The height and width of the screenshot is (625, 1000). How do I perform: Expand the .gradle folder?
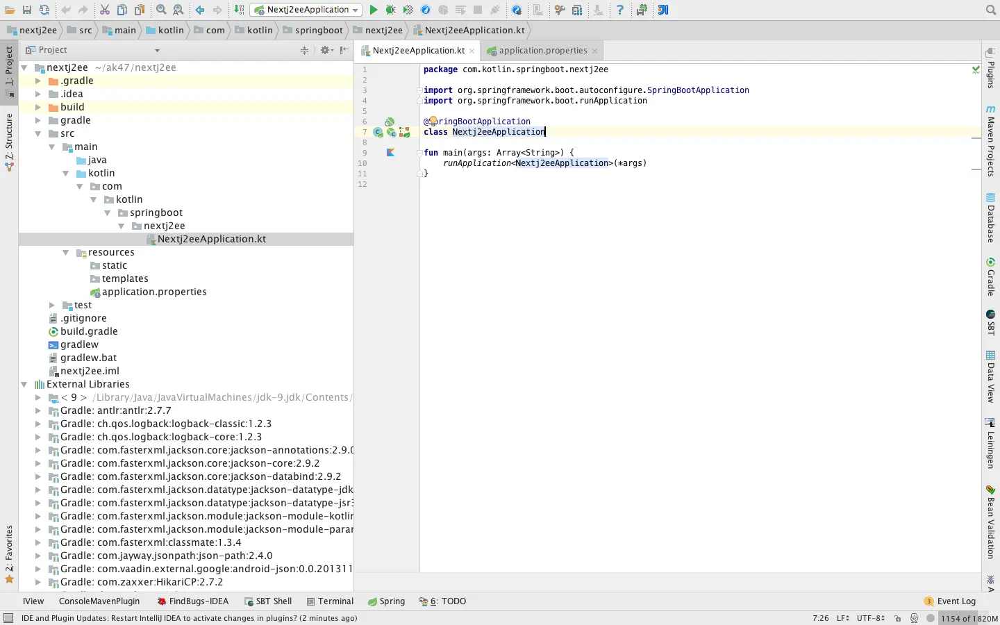(x=38, y=81)
